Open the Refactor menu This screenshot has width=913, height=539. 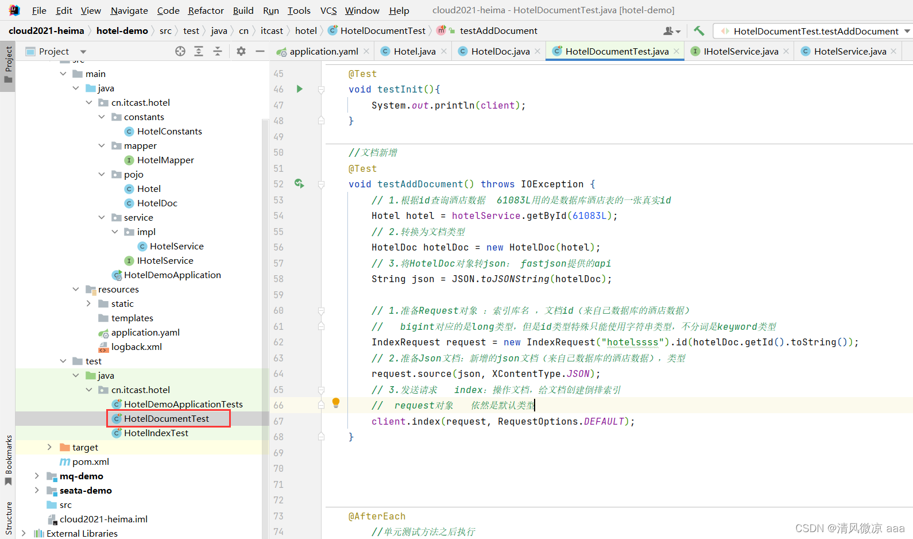pos(206,10)
